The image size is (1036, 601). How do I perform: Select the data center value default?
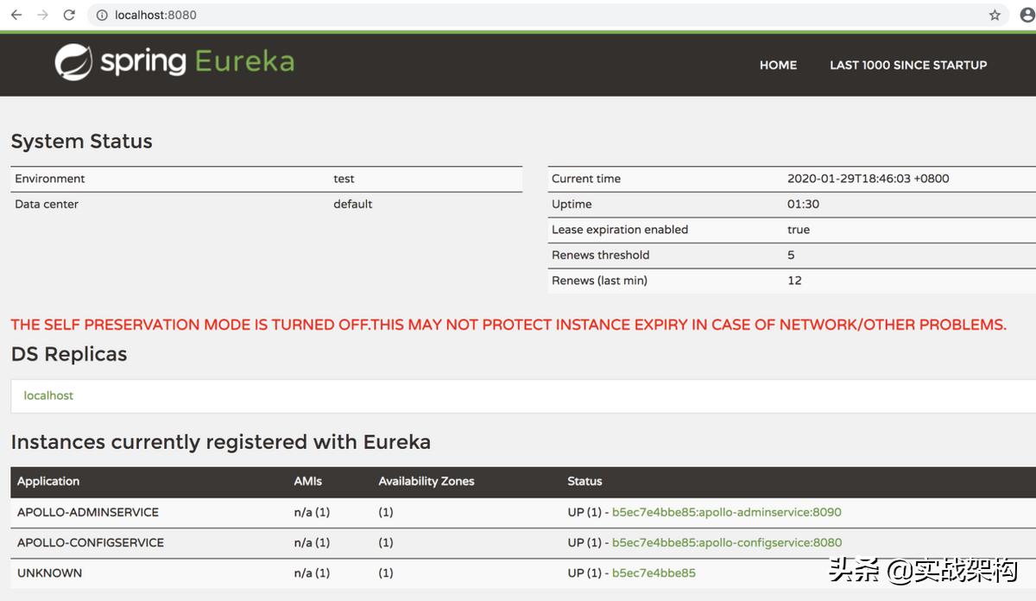point(353,204)
